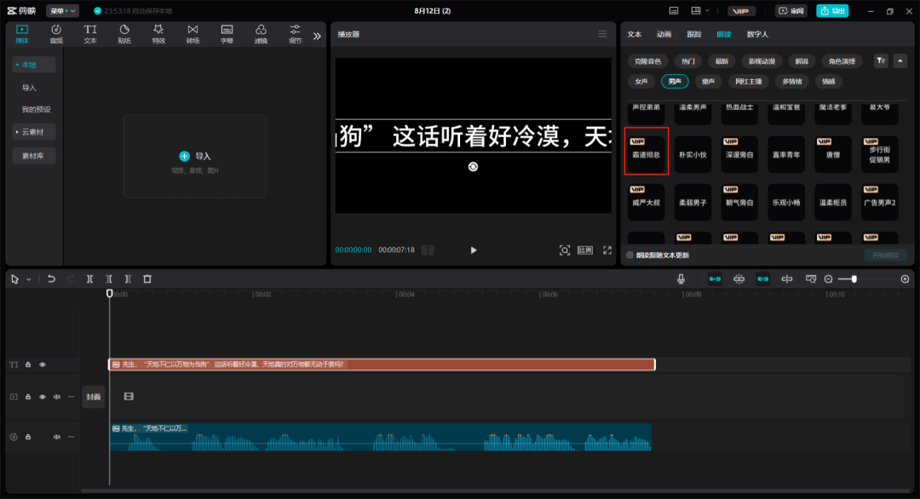Click the trash delete icon in timeline toolbar
Image resolution: width=920 pixels, height=499 pixels.
tap(147, 279)
